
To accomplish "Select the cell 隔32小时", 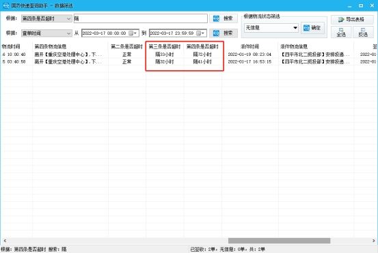I will coord(165,62).
